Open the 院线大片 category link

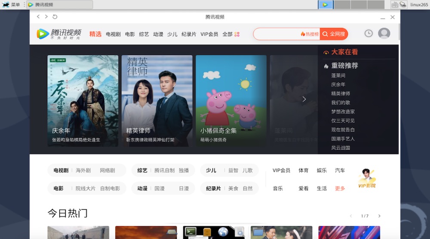pos(86,189)
